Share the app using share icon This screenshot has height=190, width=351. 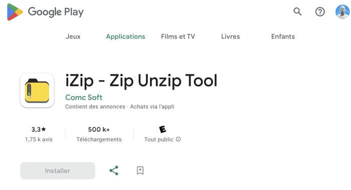point(114,170)
